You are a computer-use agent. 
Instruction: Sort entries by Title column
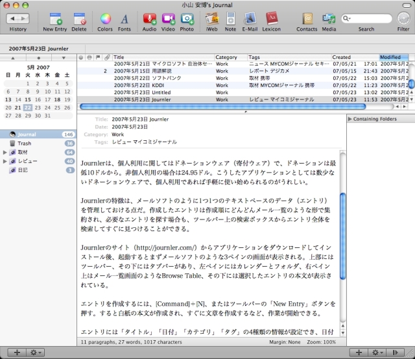pyautogui.click(x=163, y=57)
